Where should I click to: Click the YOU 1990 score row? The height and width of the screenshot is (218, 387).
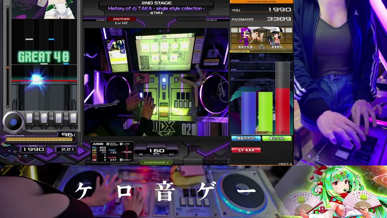[262, 10]
